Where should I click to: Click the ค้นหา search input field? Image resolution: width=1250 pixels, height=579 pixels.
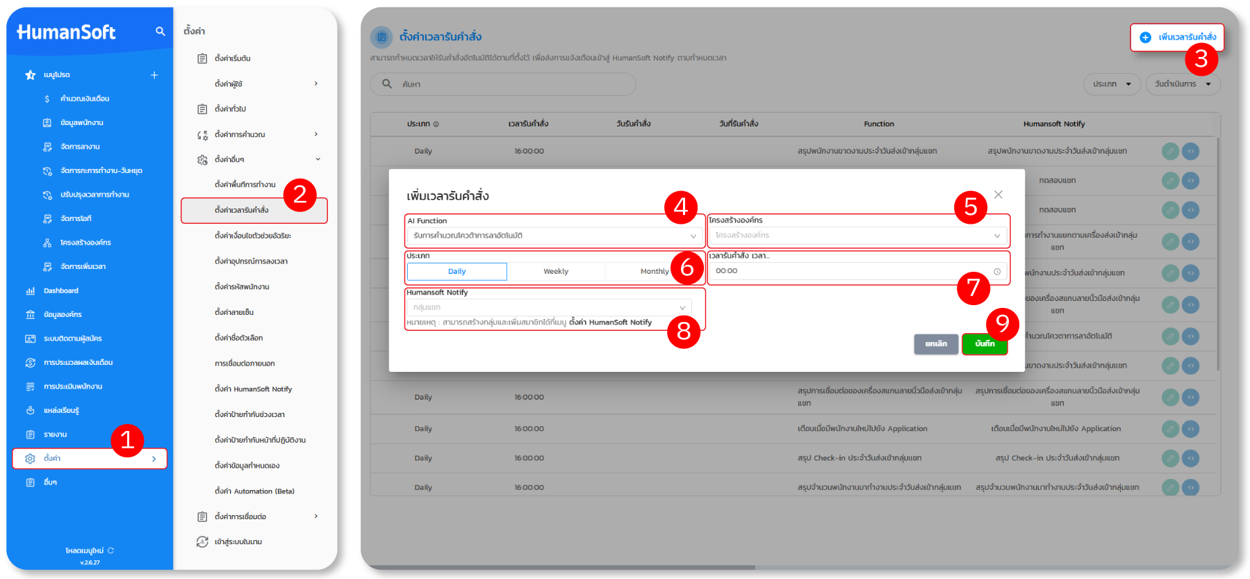(x=503, y=84)
